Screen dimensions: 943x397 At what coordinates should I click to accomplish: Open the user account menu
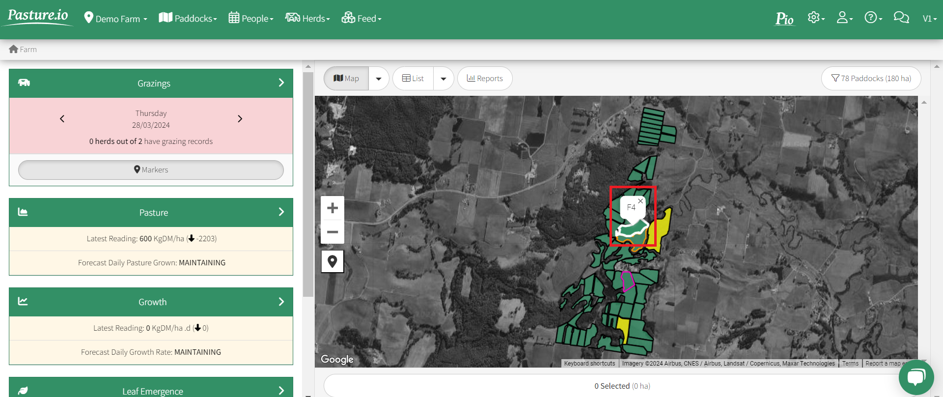tap(845, 18)
